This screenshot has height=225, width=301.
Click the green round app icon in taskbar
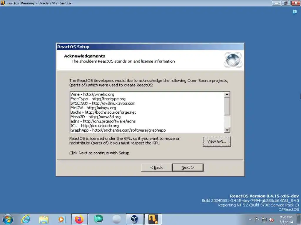pyautogui.click(x=98, y=219)
